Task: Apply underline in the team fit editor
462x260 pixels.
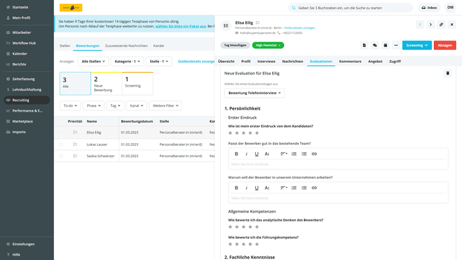Action: coord(257,154)
